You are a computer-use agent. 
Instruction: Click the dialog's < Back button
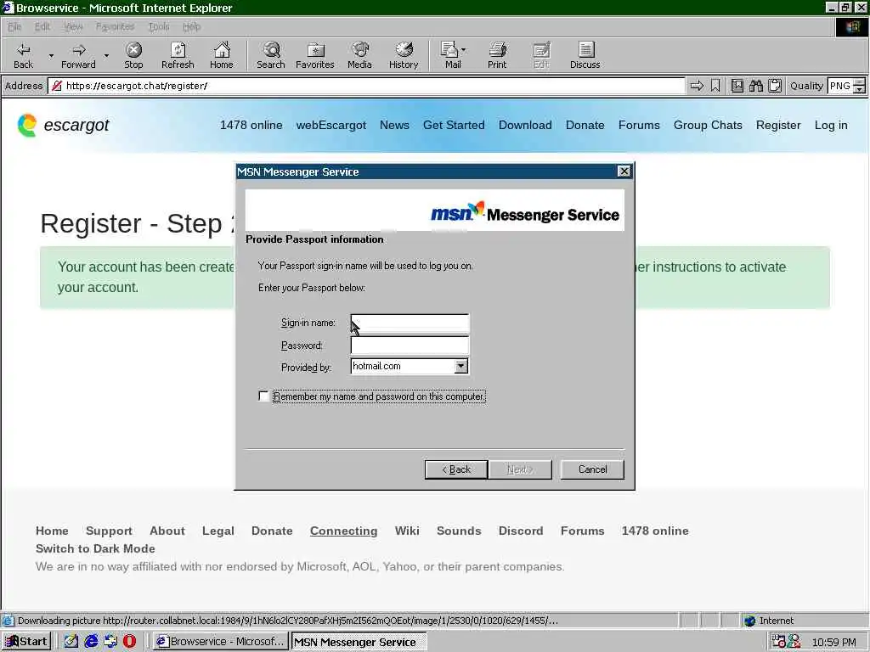[456, 469]
